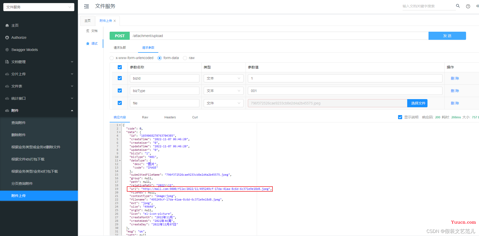Switch to the 请求参数 tab
Viewport: 479px width, 236px height.
tap(148, 48)
